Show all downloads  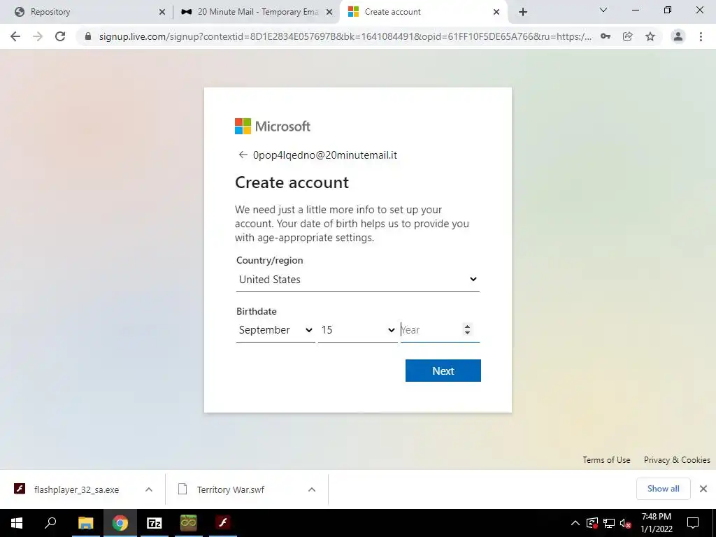663,489
